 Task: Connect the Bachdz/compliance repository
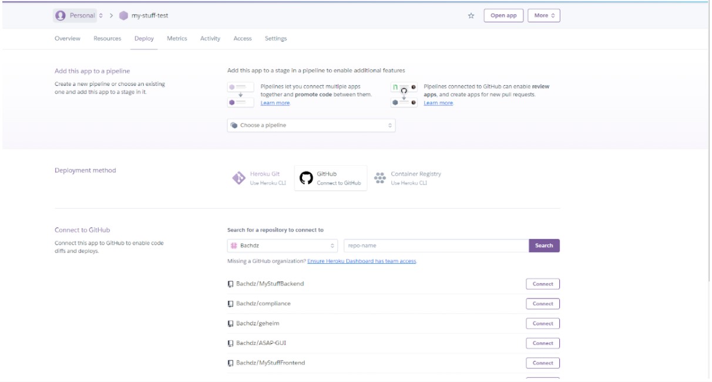[543, 304]
